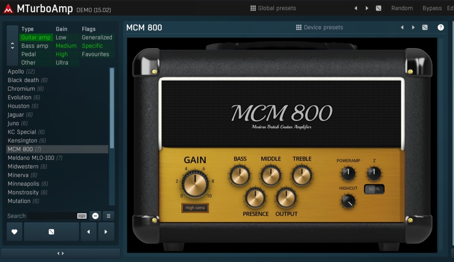This screenshot has height=262, width=454.
Task: Click the heart favourite button
Action: 14,231
